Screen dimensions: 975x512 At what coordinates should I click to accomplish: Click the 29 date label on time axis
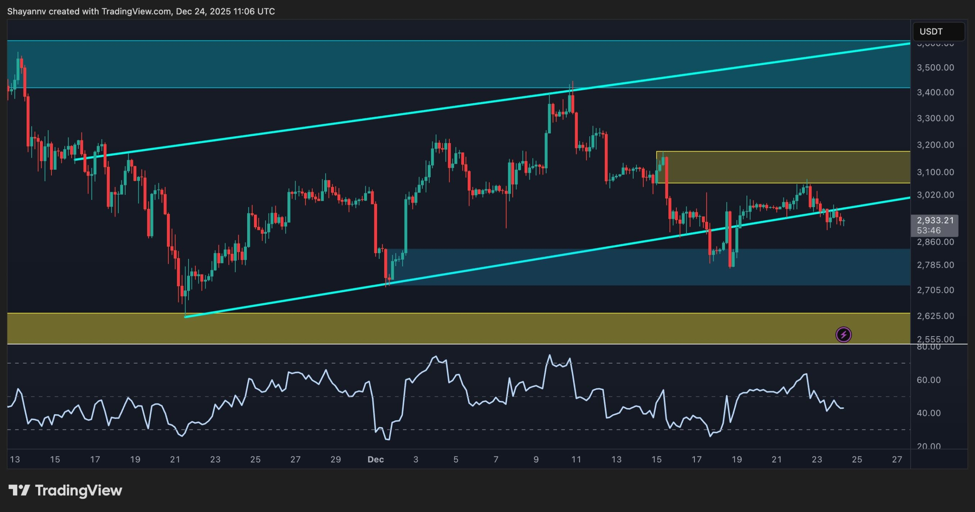point(336,459)
